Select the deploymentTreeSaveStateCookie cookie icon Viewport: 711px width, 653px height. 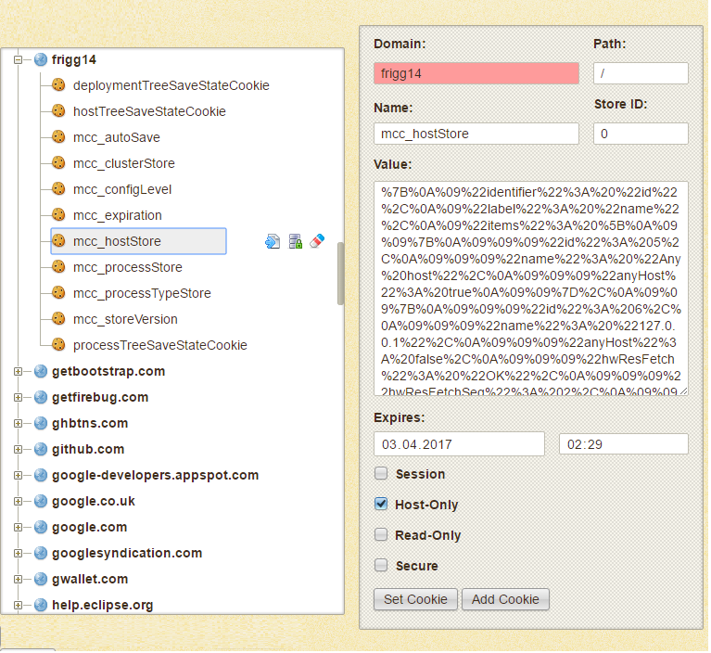(x=58, y=84)
